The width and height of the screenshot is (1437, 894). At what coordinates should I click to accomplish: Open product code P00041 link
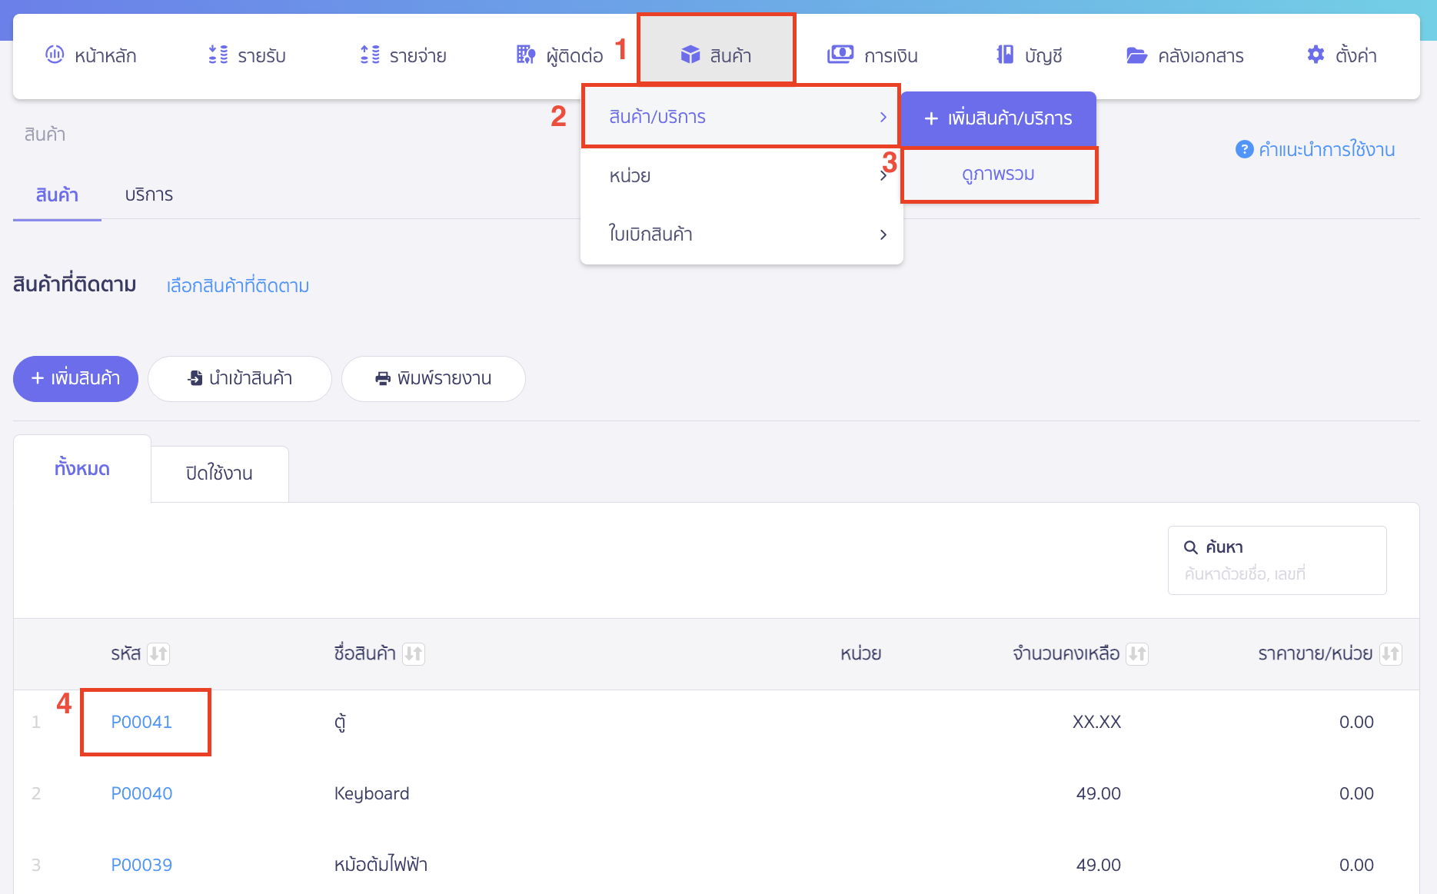[141, 722]
